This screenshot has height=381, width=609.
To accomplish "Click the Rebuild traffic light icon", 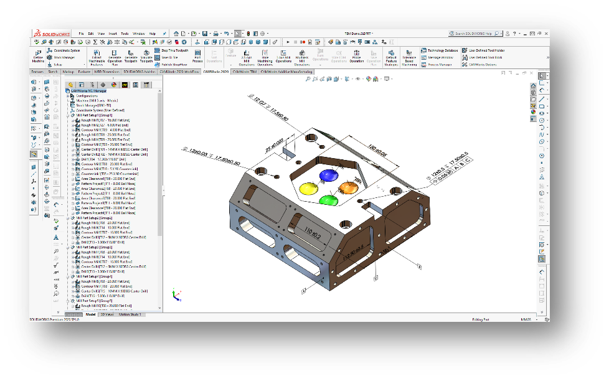I will pos(248,34).
